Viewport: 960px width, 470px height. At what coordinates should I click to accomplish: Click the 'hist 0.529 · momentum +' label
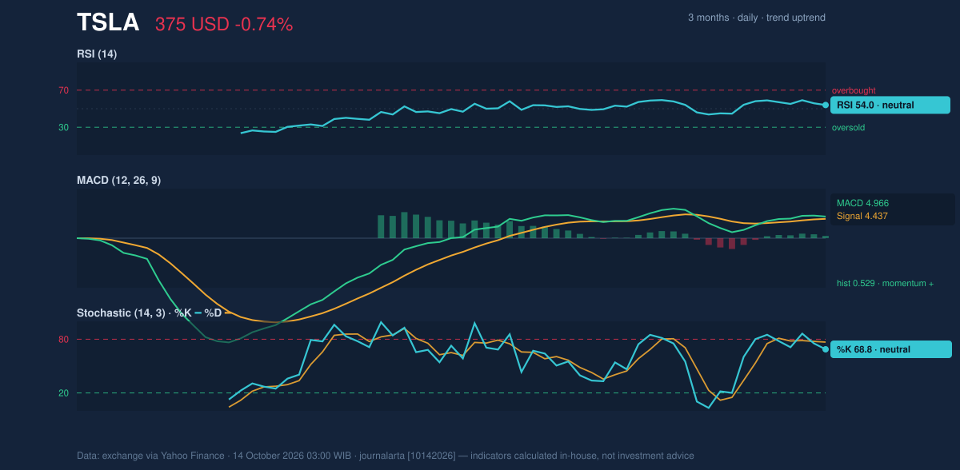(x=885, y=283)
